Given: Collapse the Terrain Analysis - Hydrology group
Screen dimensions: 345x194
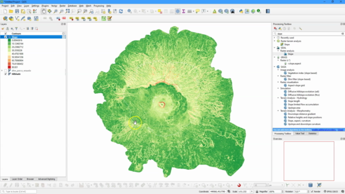Looking at the screenshot, I should point(278,98).
